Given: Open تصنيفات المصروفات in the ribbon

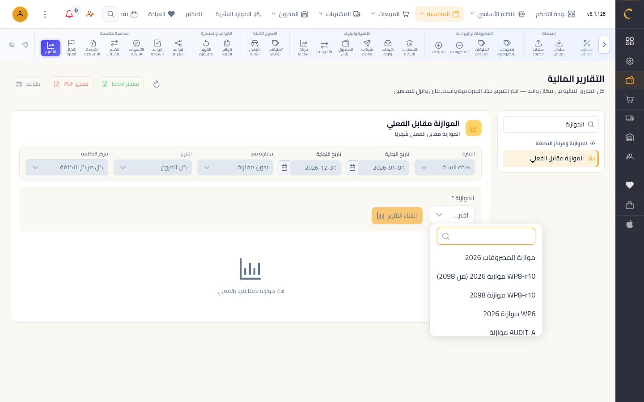Looking at the screenshot, I should (x=507, y=48).
